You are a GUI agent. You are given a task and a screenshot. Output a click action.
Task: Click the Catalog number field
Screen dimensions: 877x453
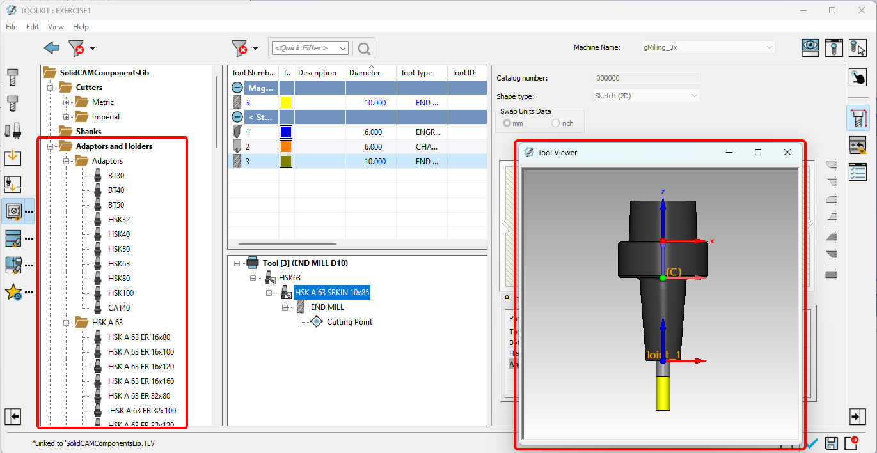click(647, 78)
